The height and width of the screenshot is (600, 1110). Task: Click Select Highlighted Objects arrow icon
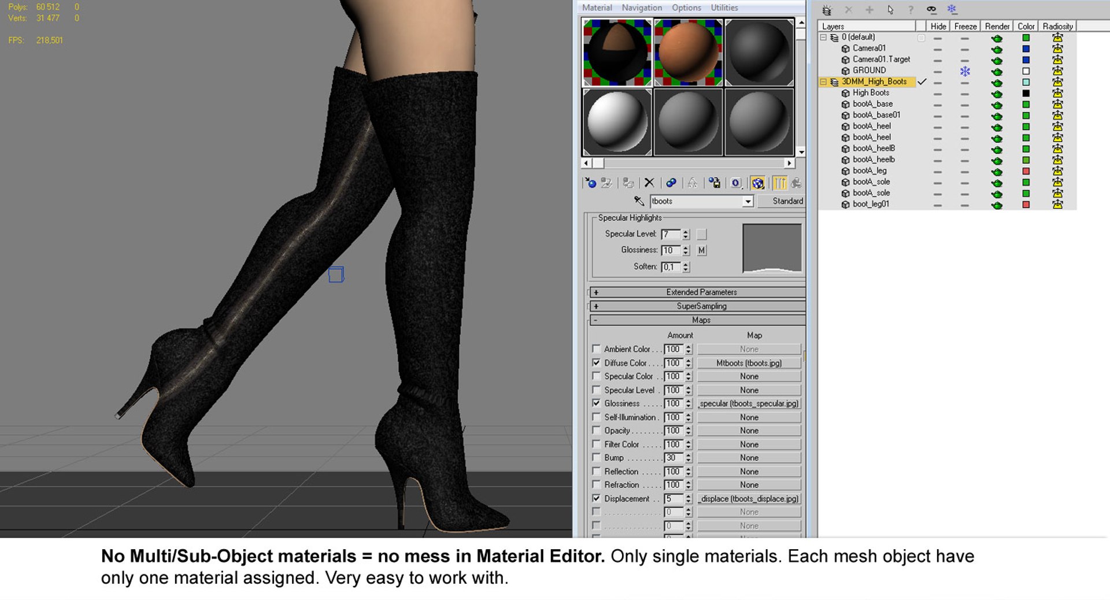point(890,10)
